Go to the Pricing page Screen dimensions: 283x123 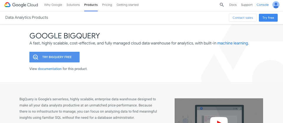pyautogui.click(x=107, y=5)
